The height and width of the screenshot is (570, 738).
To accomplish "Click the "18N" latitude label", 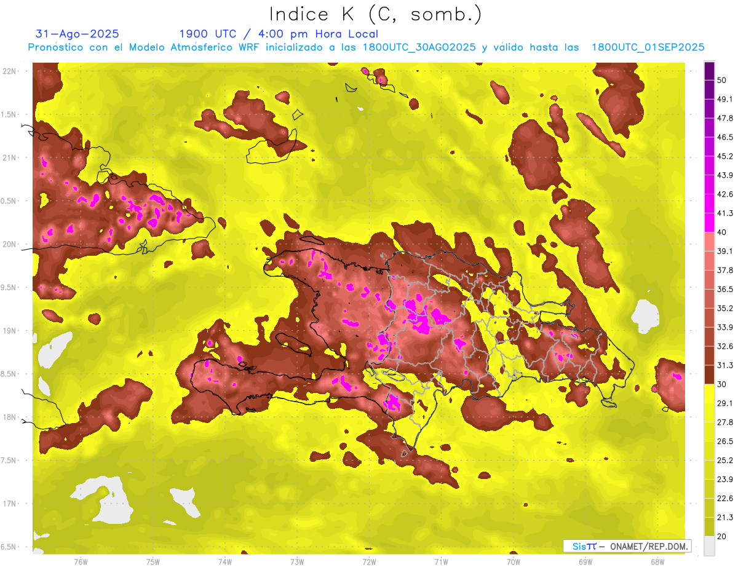I will point(9,418).
